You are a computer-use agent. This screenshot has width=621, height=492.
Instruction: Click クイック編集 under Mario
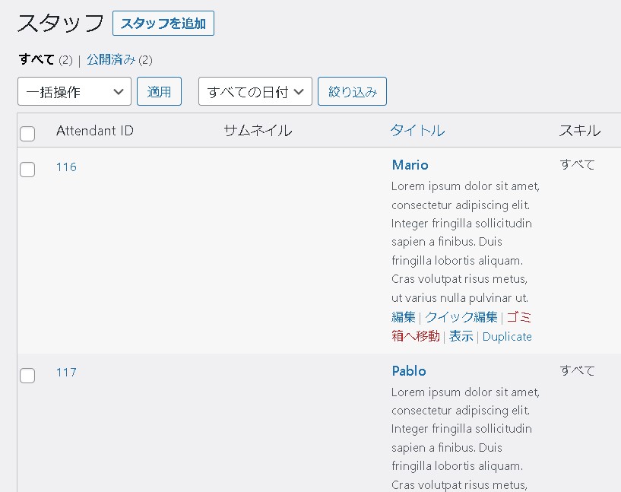tap(461, 317)
